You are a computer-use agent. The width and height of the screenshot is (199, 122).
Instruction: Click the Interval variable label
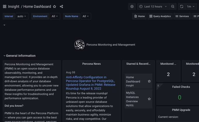[x=9, y=16]
